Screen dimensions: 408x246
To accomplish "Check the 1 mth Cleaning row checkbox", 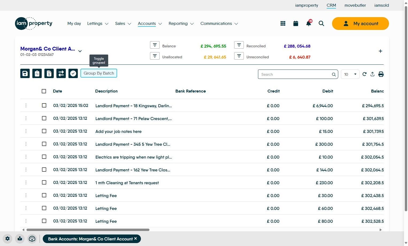I will tap(44, 182).
